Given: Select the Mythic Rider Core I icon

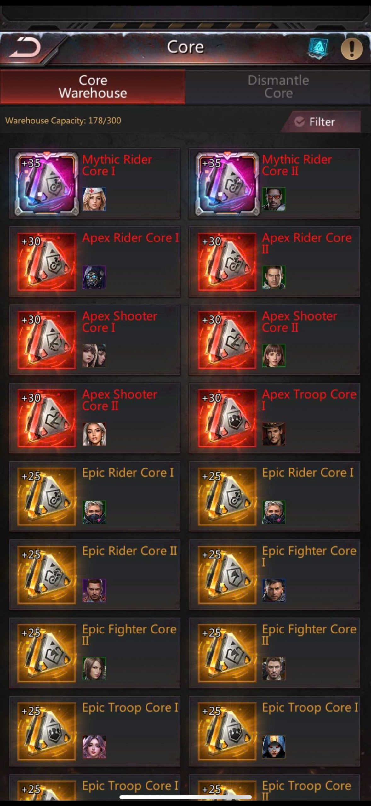Looking at the screenshot, I should click(47, 184).
